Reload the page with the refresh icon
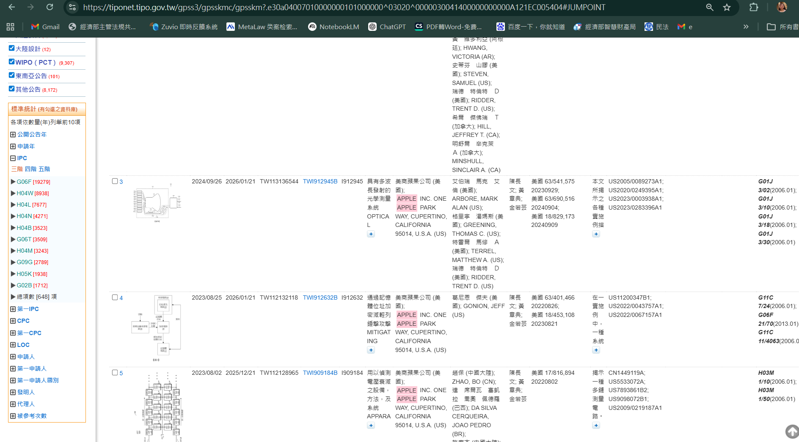This screenshot has width=799, height=442. click(50, 7)
